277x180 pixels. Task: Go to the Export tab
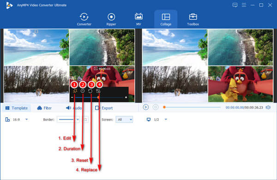pyautogui.click(x=104, y=108)
